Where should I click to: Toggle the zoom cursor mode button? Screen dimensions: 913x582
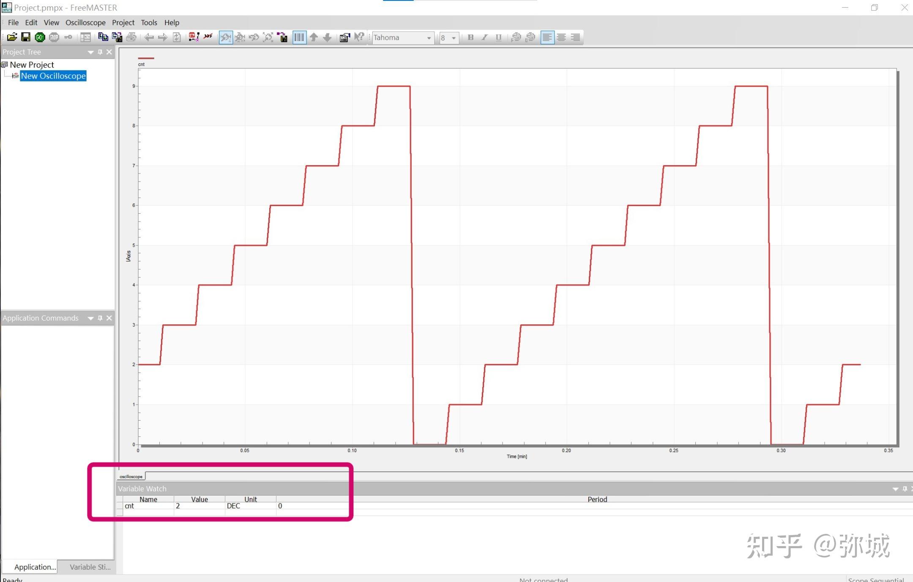click(226, 38)
